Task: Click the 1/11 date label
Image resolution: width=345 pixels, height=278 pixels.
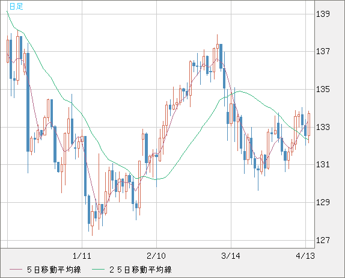Action: click(82, 256)
